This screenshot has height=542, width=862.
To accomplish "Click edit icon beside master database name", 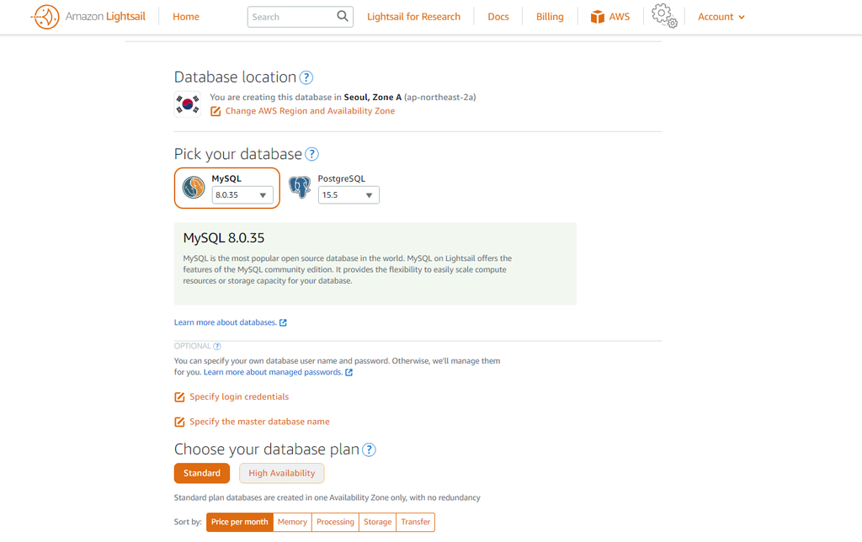I will 179,422.
